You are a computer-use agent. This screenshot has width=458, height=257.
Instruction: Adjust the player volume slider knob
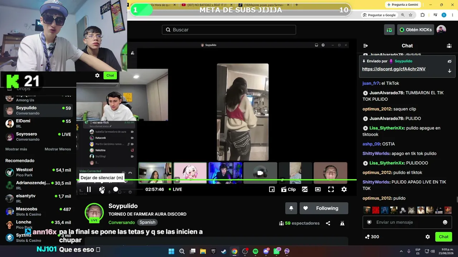pos(116,189)
